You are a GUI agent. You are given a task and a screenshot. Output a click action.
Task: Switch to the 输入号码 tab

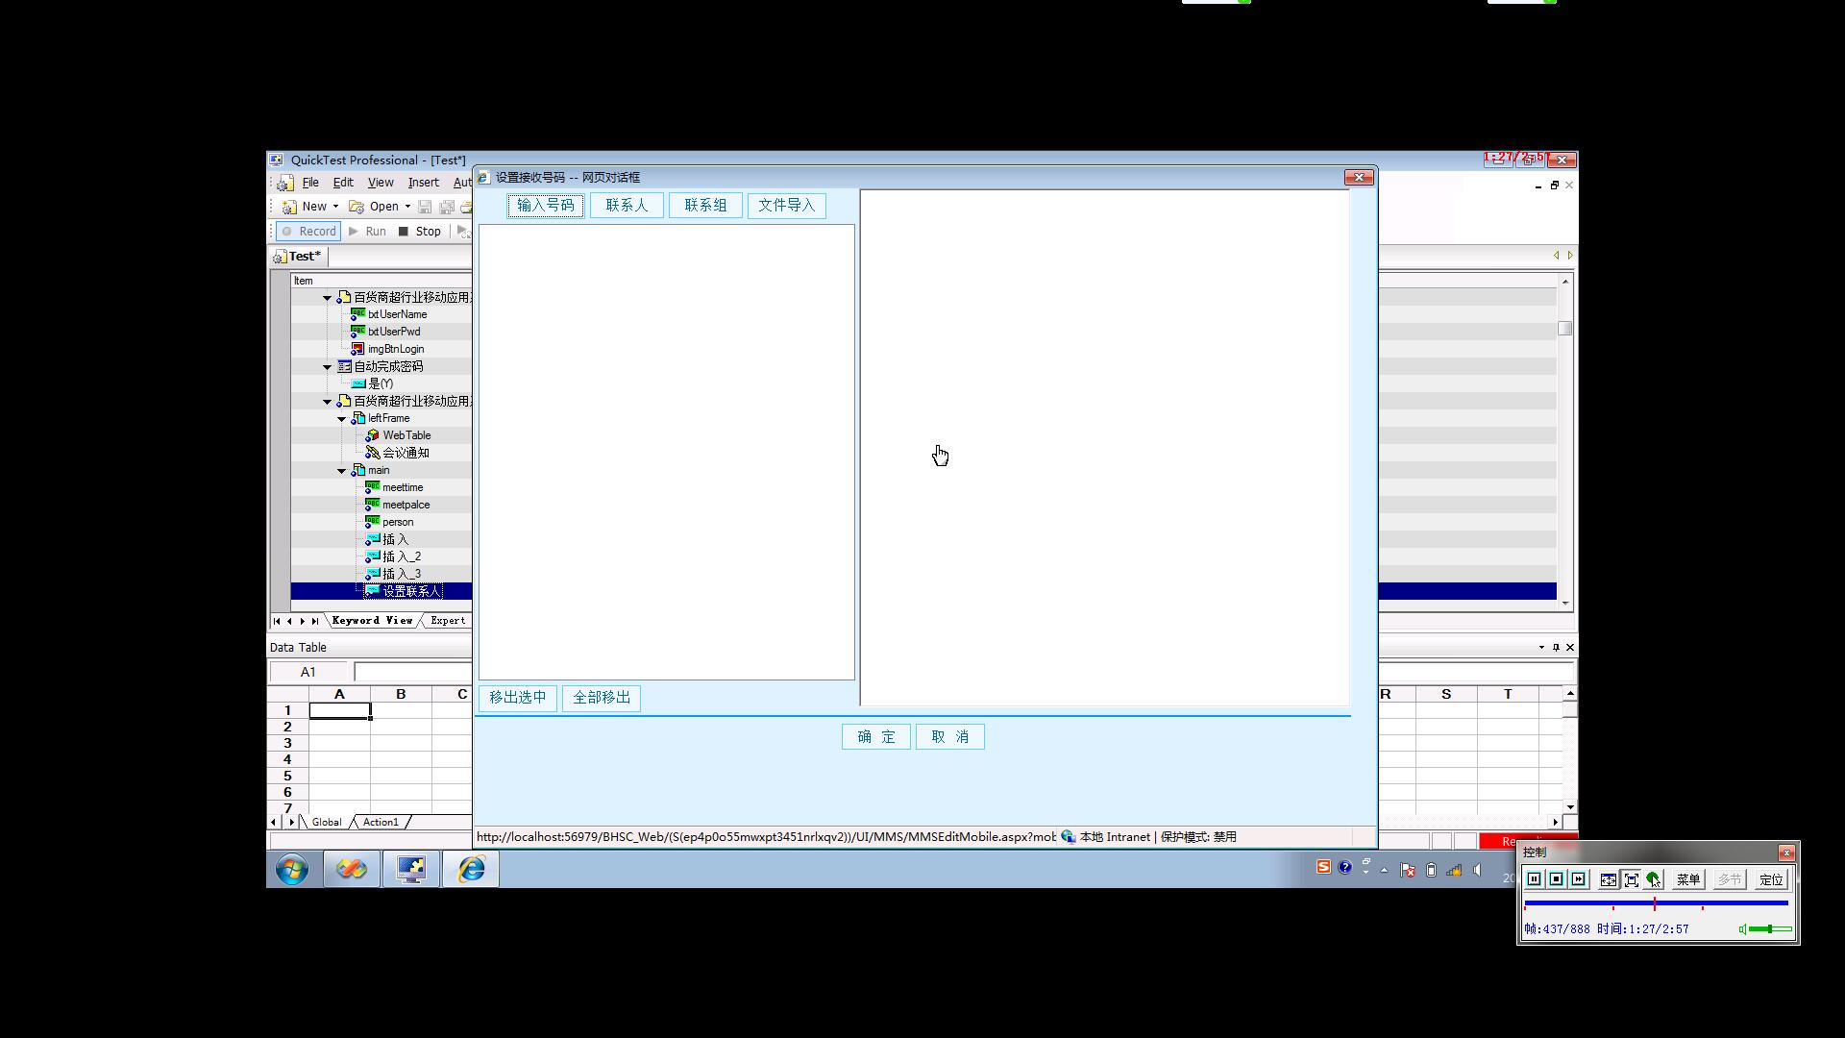click(546, 205)
